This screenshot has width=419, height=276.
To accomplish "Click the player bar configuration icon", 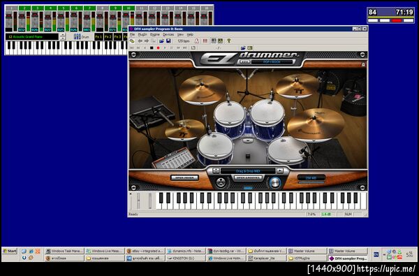I will click(x=250, y=48).
